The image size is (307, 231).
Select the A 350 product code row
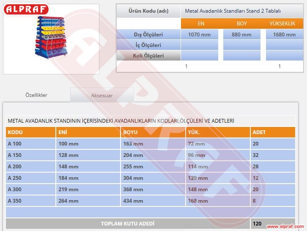30,201
